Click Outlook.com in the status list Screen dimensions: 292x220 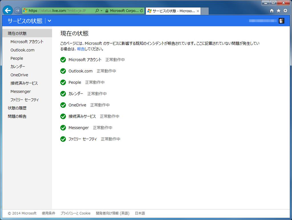click(80, 71)
